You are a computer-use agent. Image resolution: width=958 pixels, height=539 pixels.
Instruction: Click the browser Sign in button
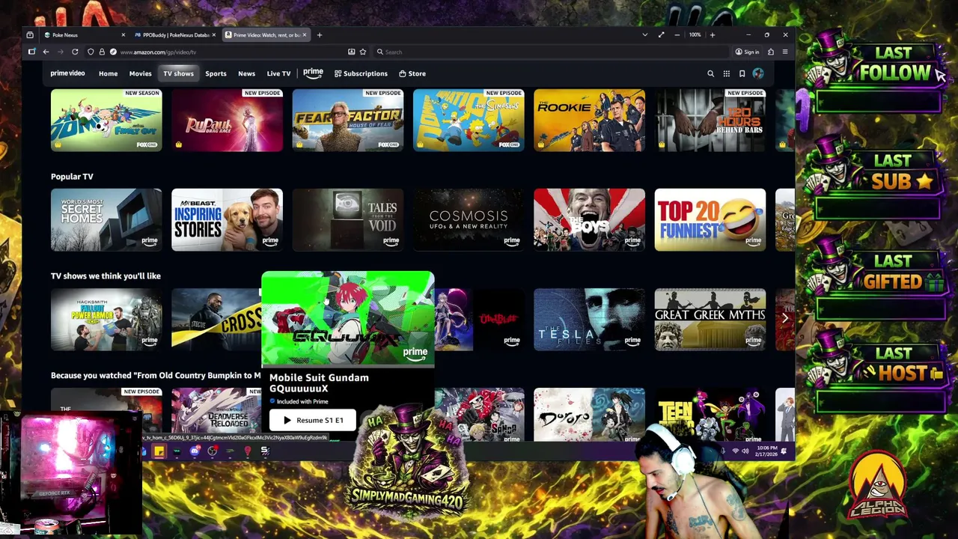747,52
